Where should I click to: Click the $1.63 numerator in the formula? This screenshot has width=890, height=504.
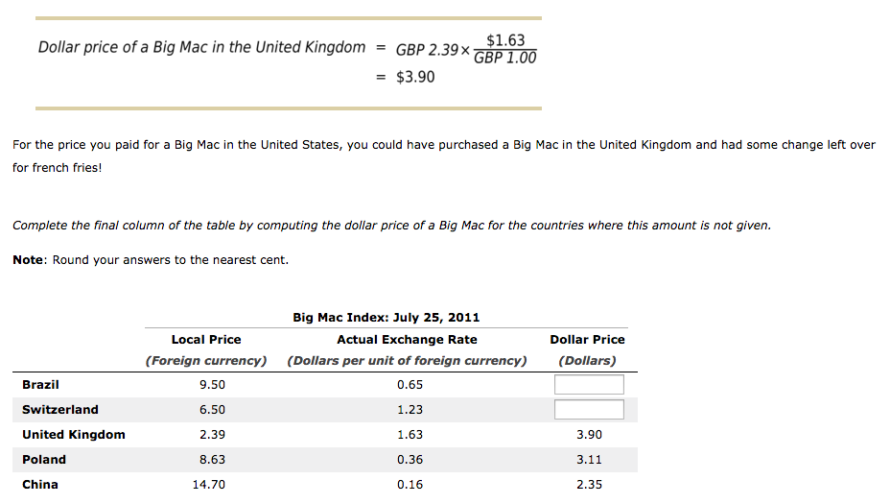point(505,40)
